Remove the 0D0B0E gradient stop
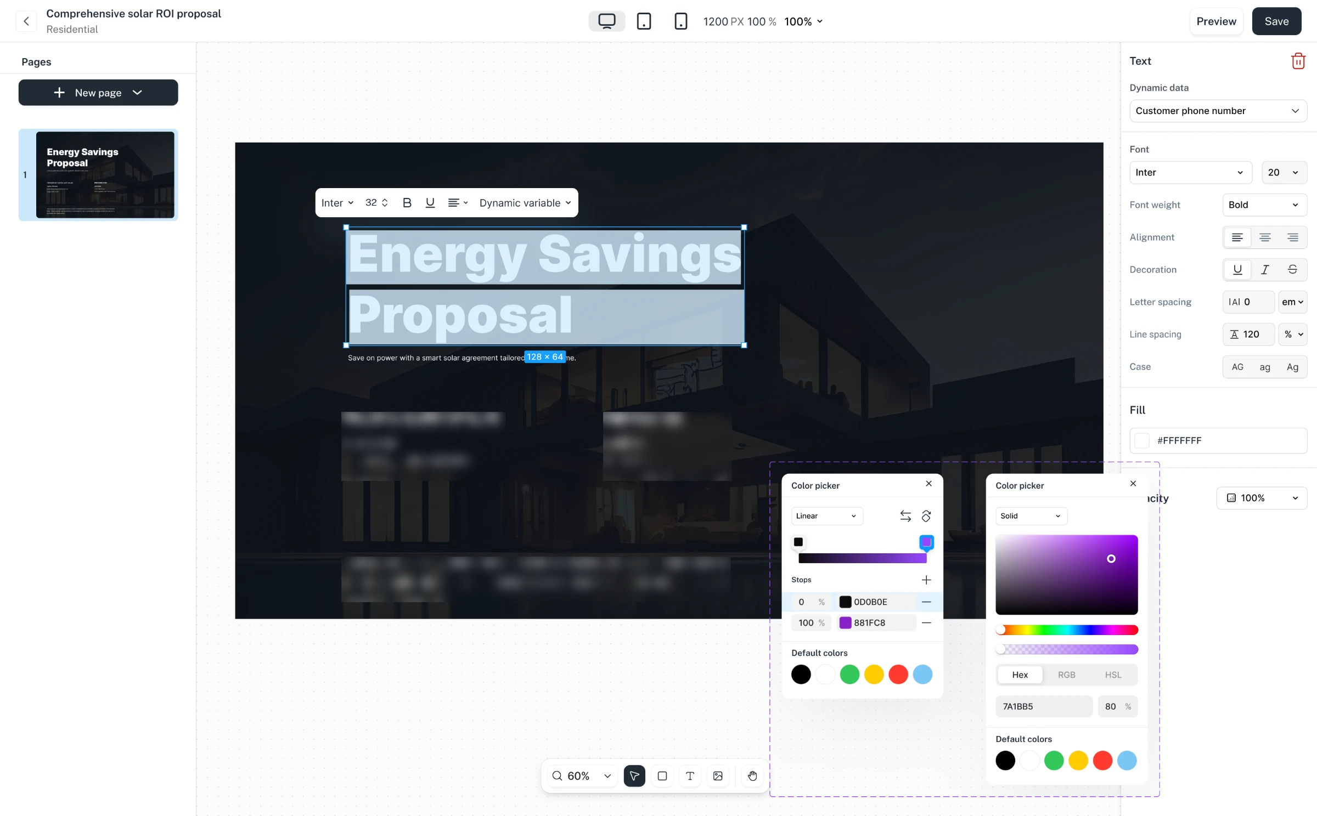The image size is (1317, 816). [926, 602]
